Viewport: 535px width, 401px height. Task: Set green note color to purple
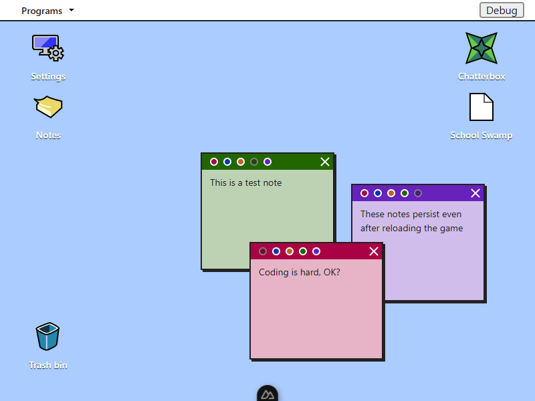coord(267,162)
